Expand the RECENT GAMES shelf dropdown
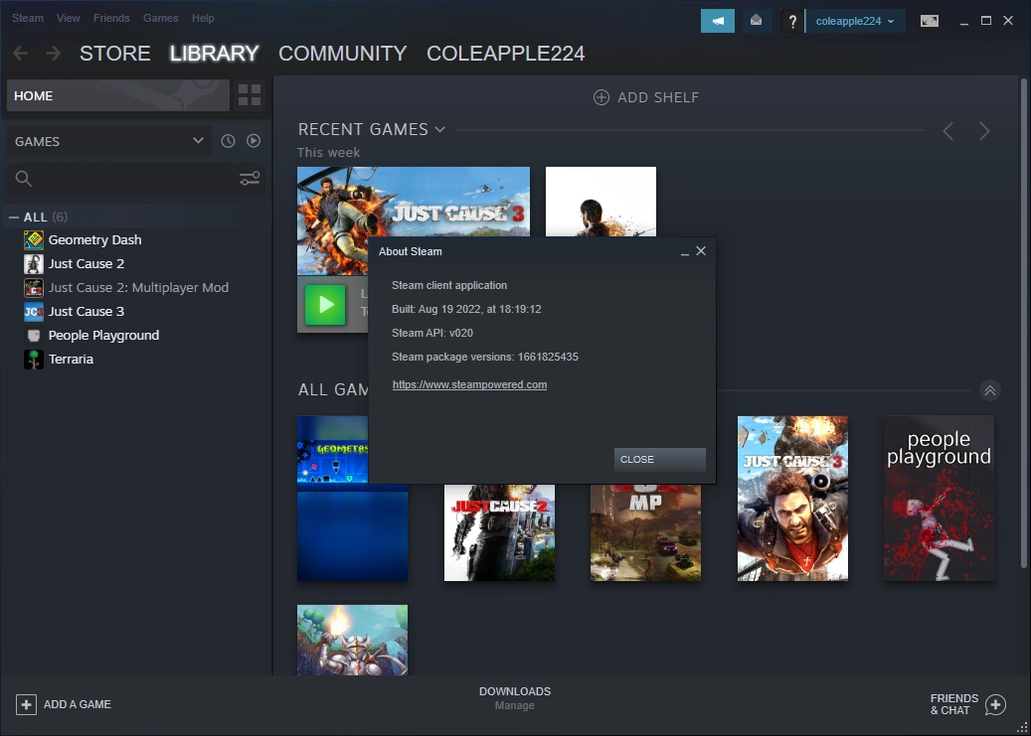This screenshot has height=736, width=1031. 440,129
